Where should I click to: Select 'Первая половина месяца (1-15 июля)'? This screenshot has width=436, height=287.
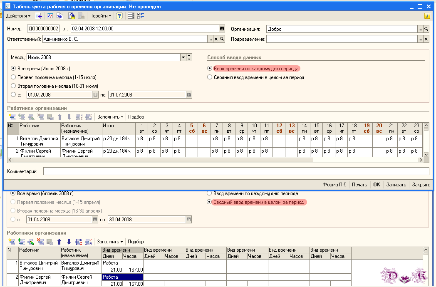click(x=13, y=77)
